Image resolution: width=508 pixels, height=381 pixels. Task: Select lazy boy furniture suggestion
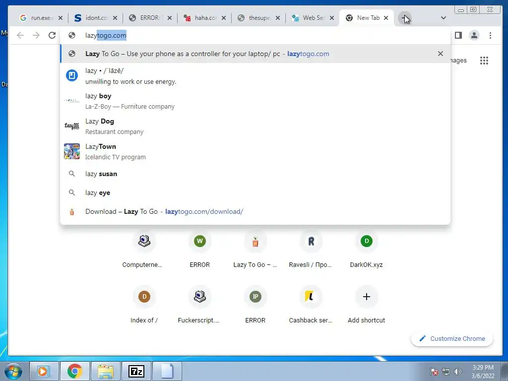[x=255, y=101]
